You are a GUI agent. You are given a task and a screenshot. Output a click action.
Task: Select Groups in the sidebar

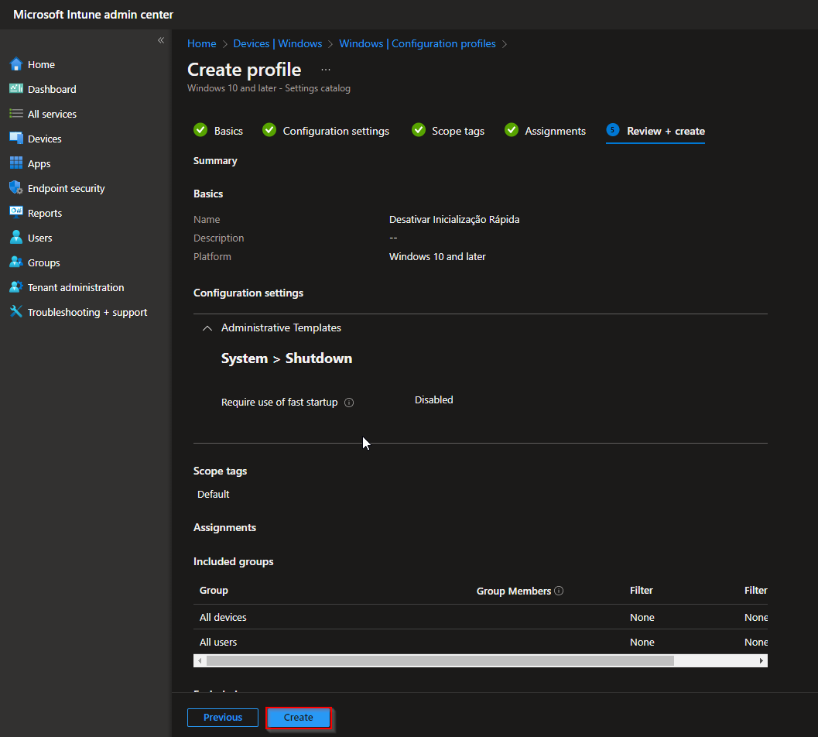[44, 262]
